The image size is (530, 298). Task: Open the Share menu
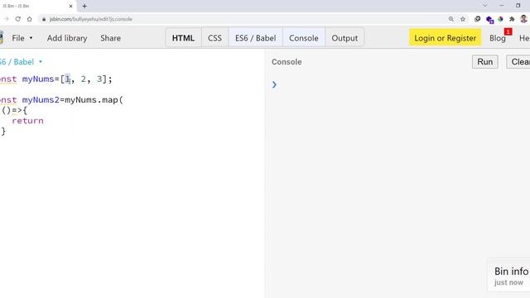(x=110, y=38)
